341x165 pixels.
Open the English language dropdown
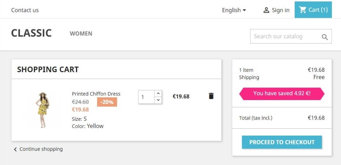[234, 10]
